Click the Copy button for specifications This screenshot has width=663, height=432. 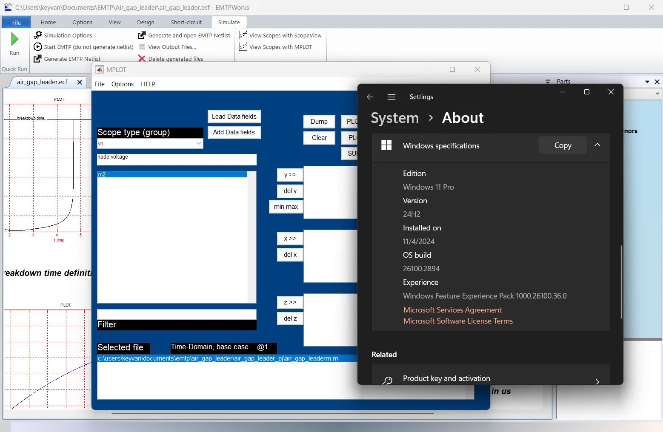tap(563, 145)
